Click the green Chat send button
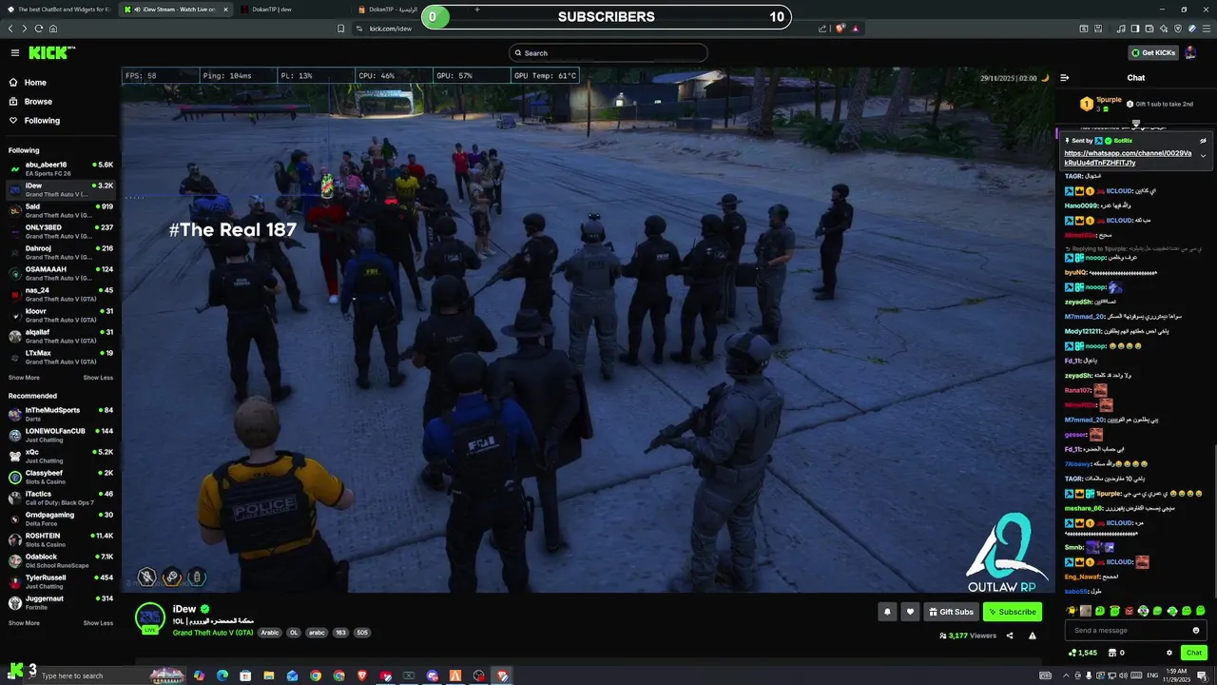1217x685 pixels. [x=1193, y=653]
